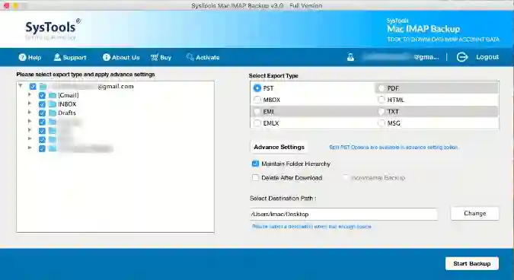Select the Drafts folder label
The width and height of the screenshot is (514, 280).
tap(67, 113)
